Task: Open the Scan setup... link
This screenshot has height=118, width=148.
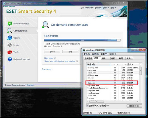Action: [x=47, y=69]
